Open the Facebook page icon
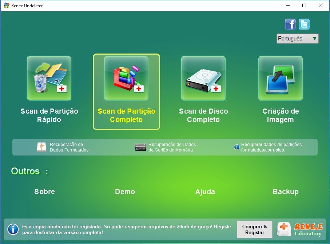The height and width of the screenshot is (244, 330). 290,24
